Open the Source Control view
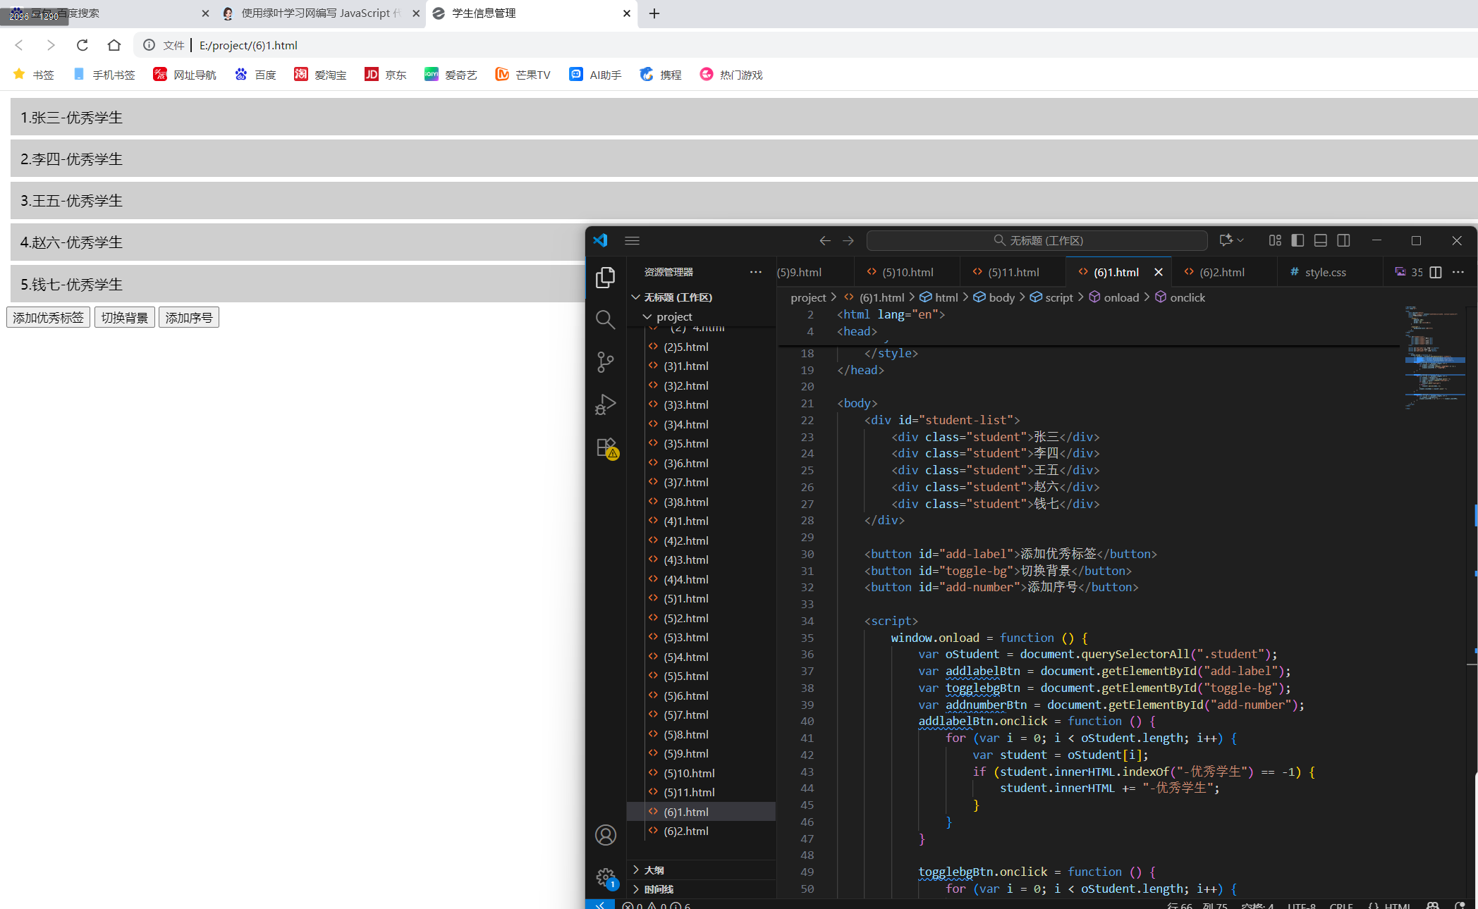This screenshot has height=909, width=1478. pos(605,362)
